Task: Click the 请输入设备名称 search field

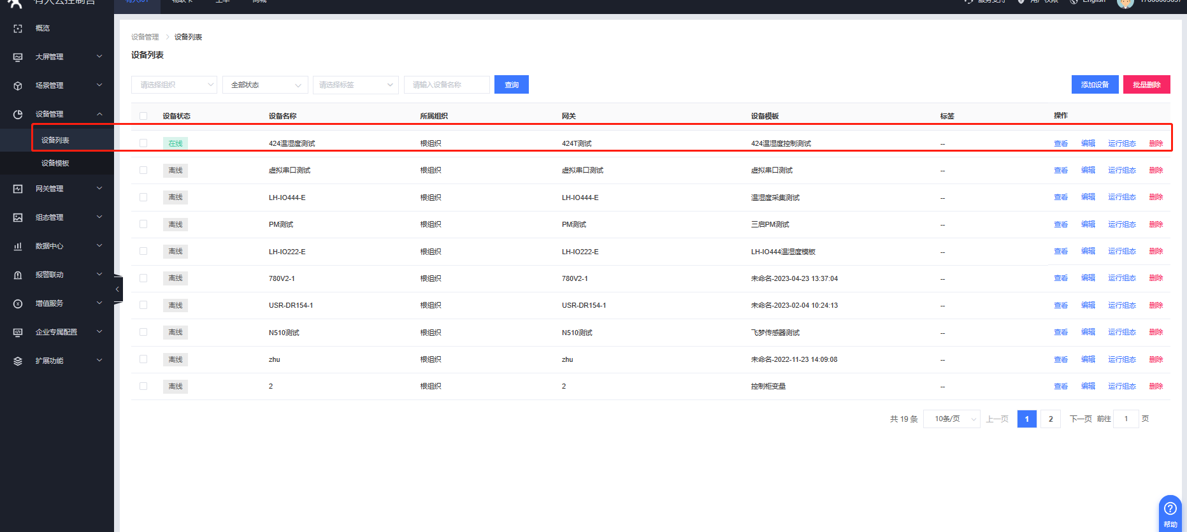Action: point(447,85)
